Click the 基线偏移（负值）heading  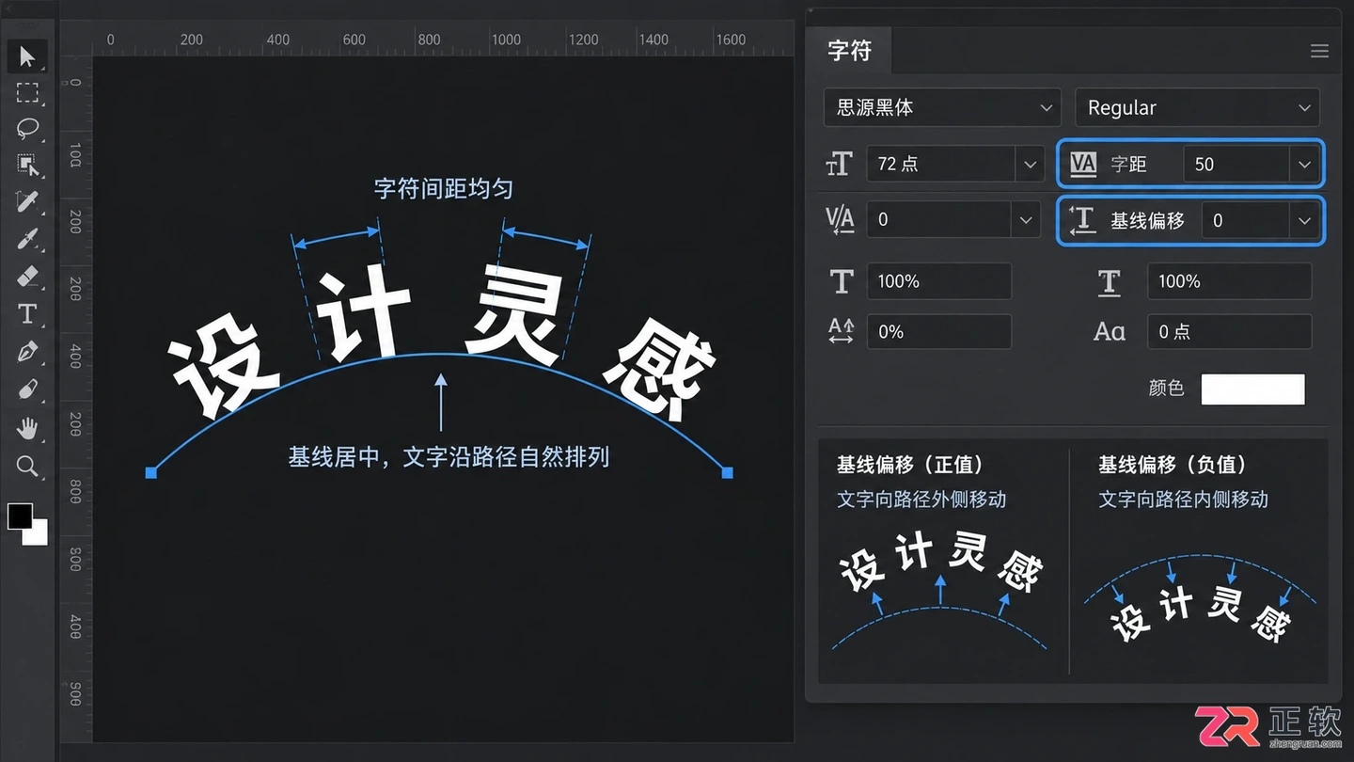[1173, 465]
